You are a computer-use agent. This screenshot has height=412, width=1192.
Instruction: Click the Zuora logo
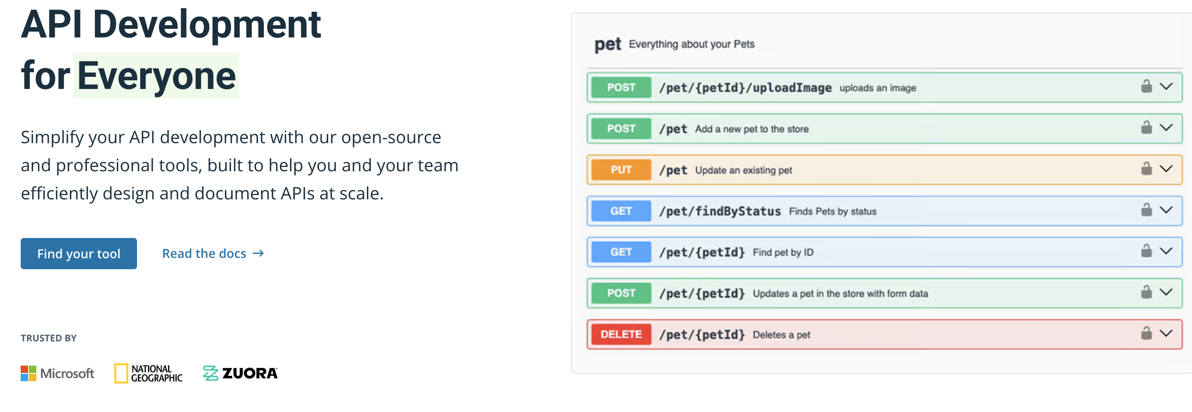[240, 373]
